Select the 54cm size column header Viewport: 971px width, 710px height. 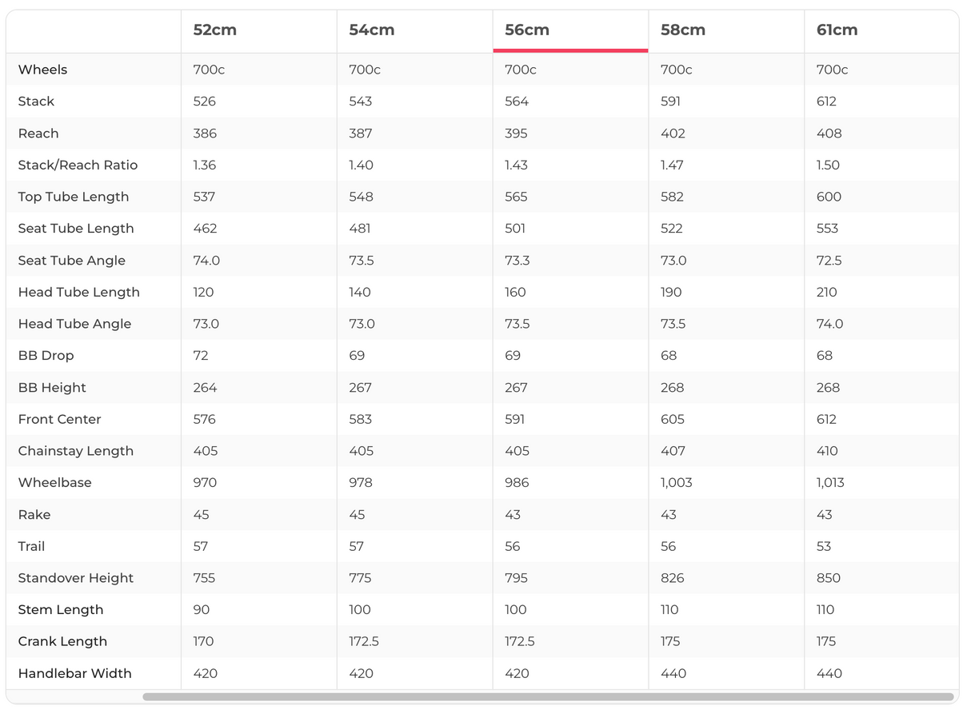pos(371,30)
